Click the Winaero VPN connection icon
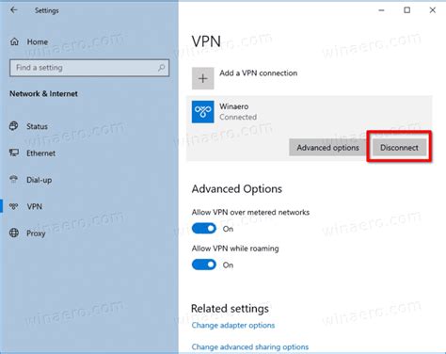 pos(203,112)
